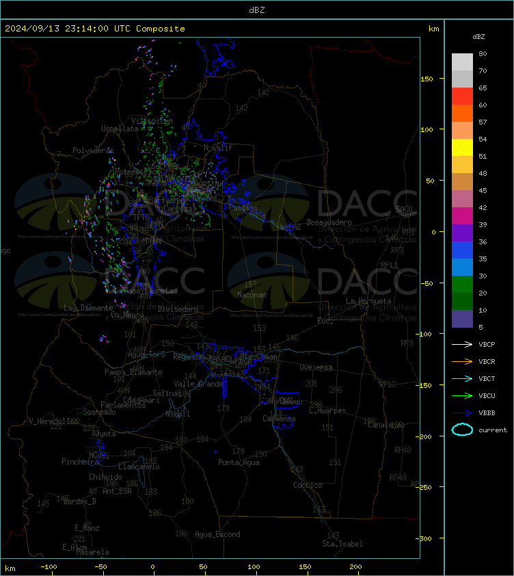Click the 'Carmensa' map label
Viewport: 514px width, 576px height.
279,419
